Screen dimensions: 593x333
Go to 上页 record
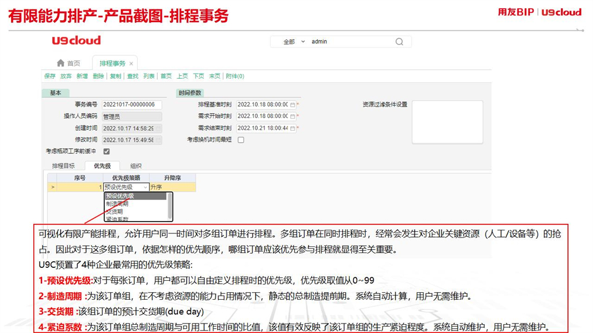coord(182,76)
